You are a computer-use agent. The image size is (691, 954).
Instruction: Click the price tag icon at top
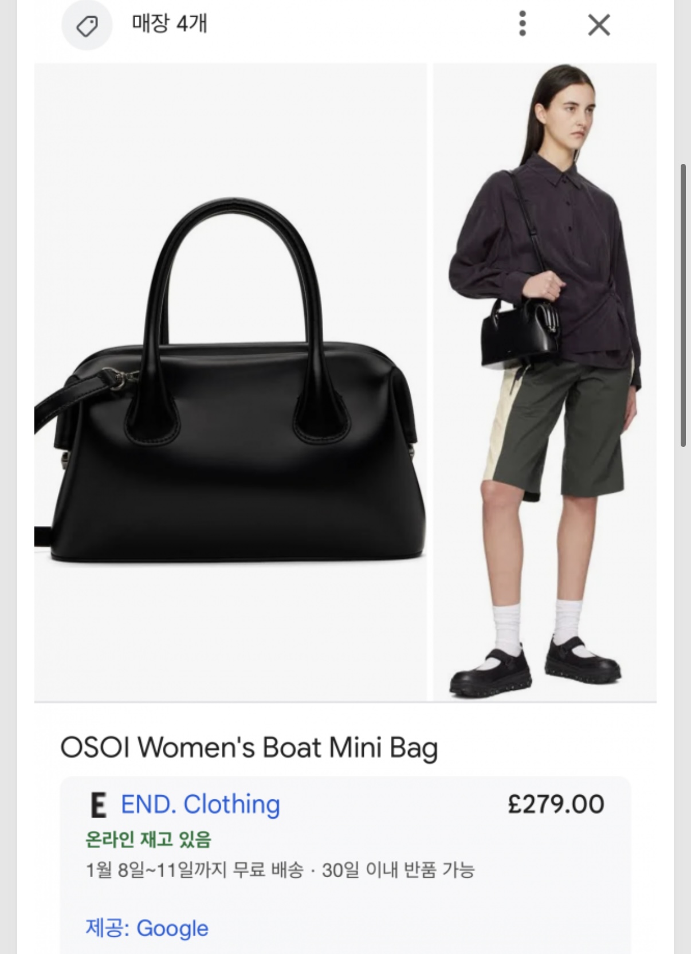click(x=87, y=26)
